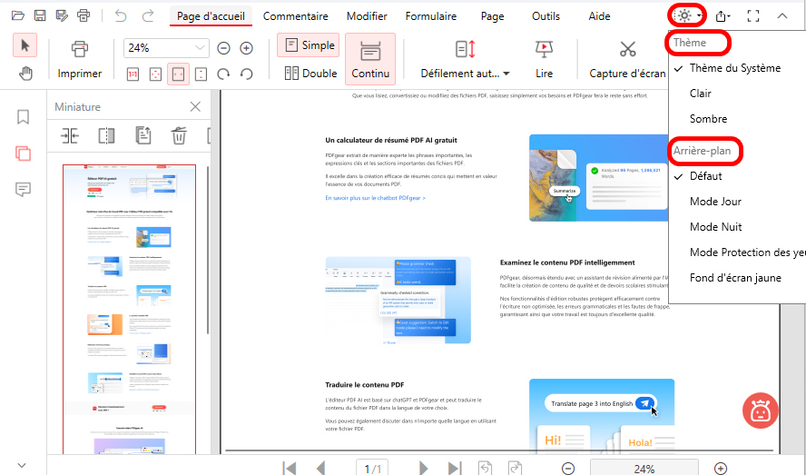The width and height of the screenshot is (806, 475).
Task: Redo the last action
Action: pyautogui.click(x=148, y=16)
